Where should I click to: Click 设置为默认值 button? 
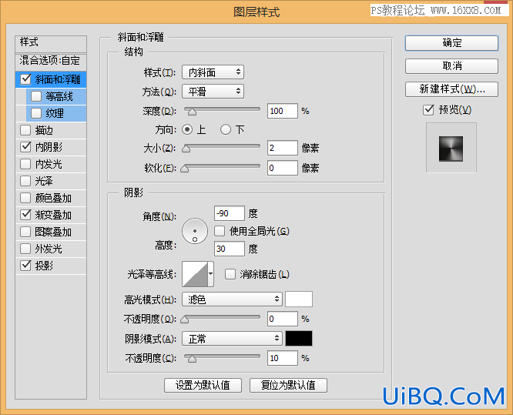coord(203,385)
